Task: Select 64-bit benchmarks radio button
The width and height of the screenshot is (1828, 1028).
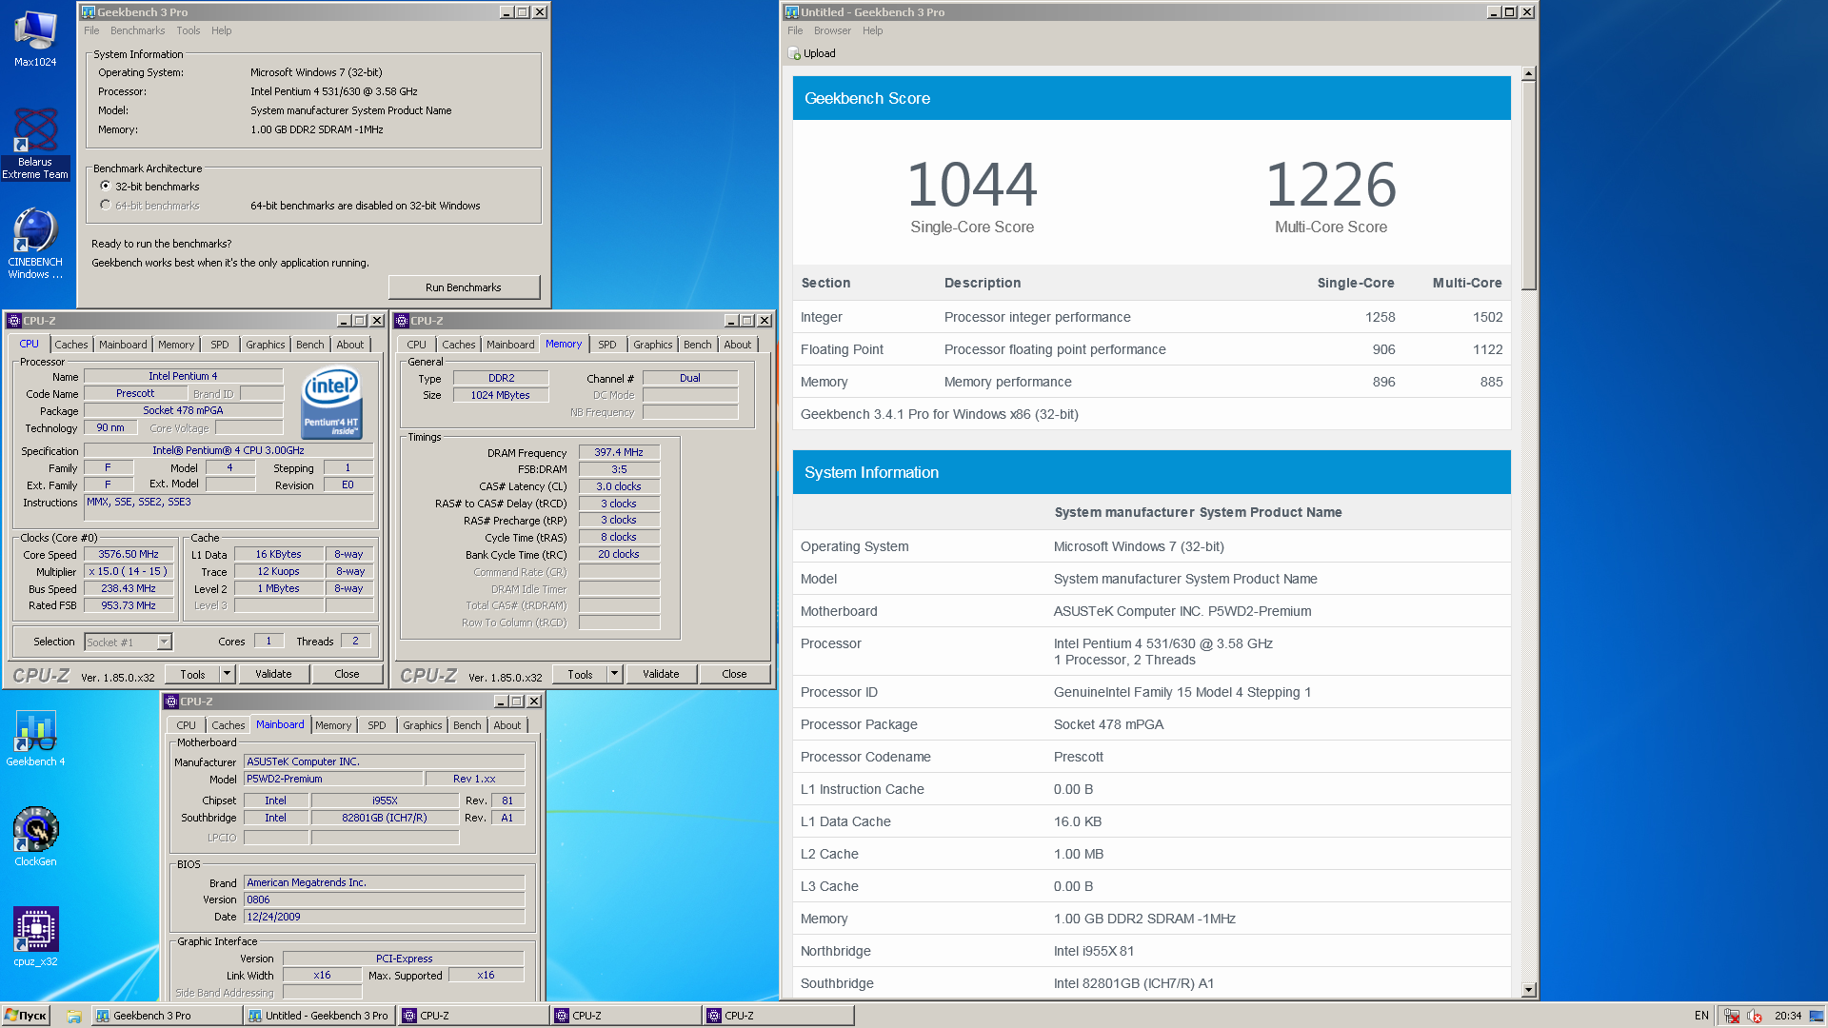Action: [x=106, y=206]
